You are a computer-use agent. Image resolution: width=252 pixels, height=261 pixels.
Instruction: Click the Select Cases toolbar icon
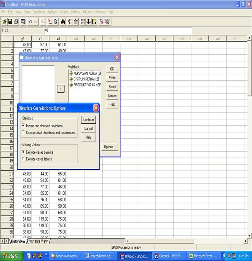tap(94, 22)
